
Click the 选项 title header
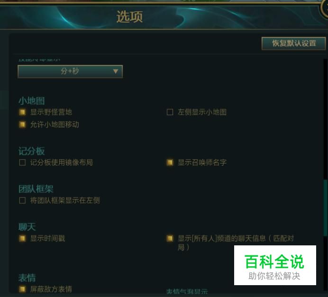[130, 17]
